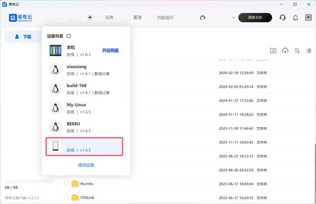Select 下载 in the sidebar
316x204 pixels.
click(x=23, y=37)
